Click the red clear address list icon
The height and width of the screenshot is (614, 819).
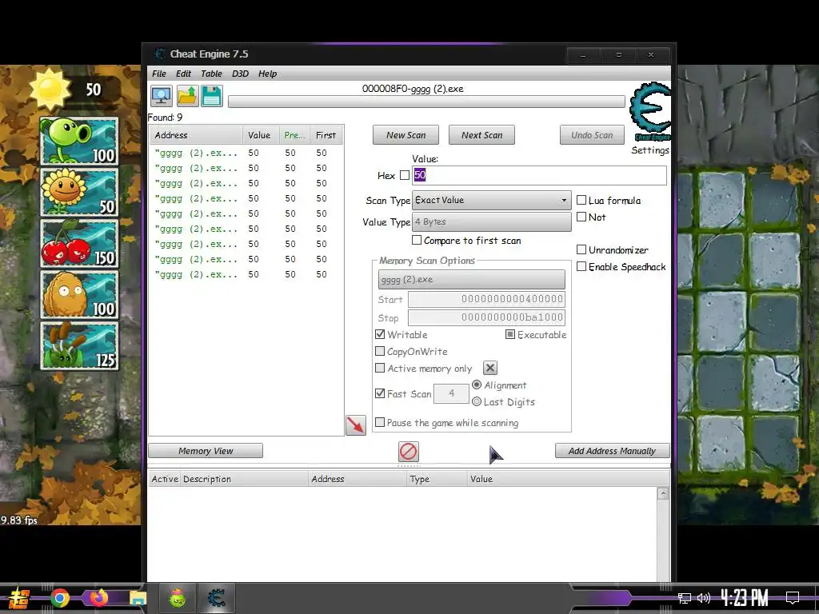point(409,452)
